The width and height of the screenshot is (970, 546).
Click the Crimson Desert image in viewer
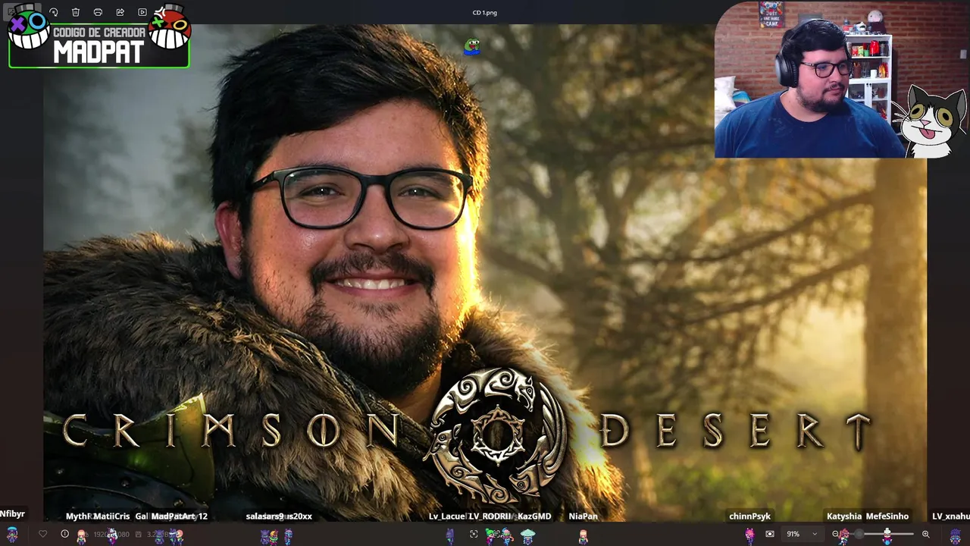(485, 273)
